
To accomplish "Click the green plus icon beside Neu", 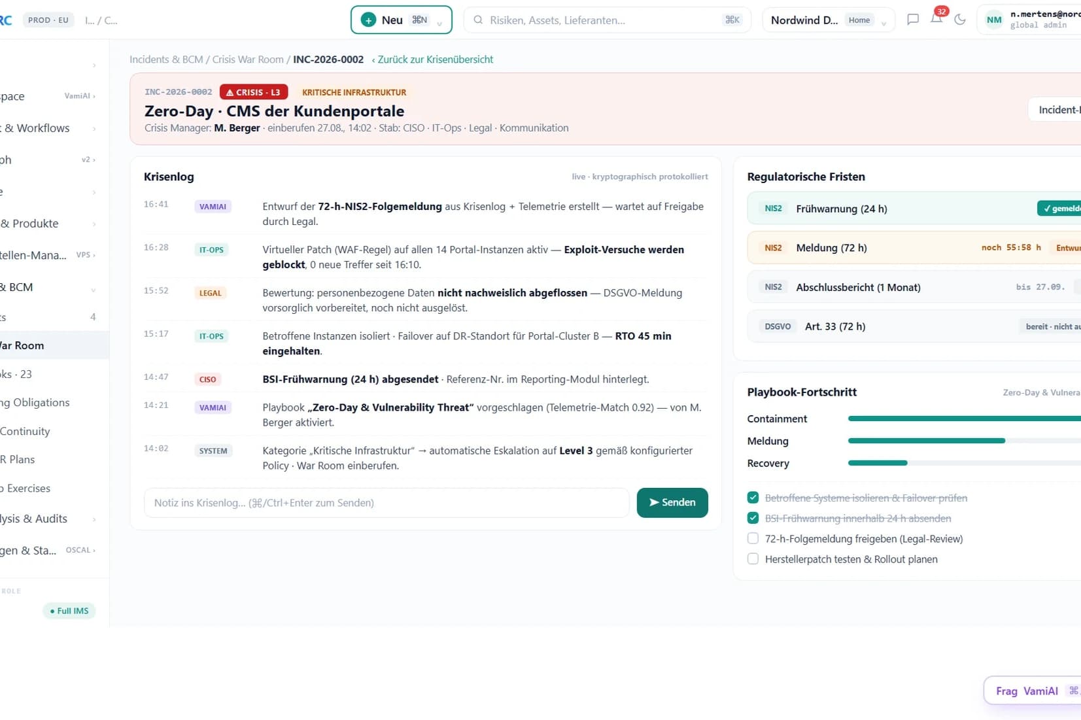I will tap(369, 20).
